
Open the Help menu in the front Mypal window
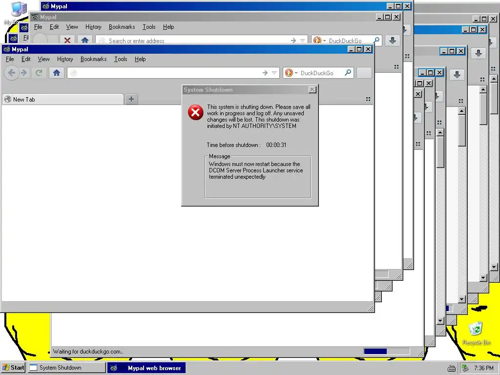point(140,59)
